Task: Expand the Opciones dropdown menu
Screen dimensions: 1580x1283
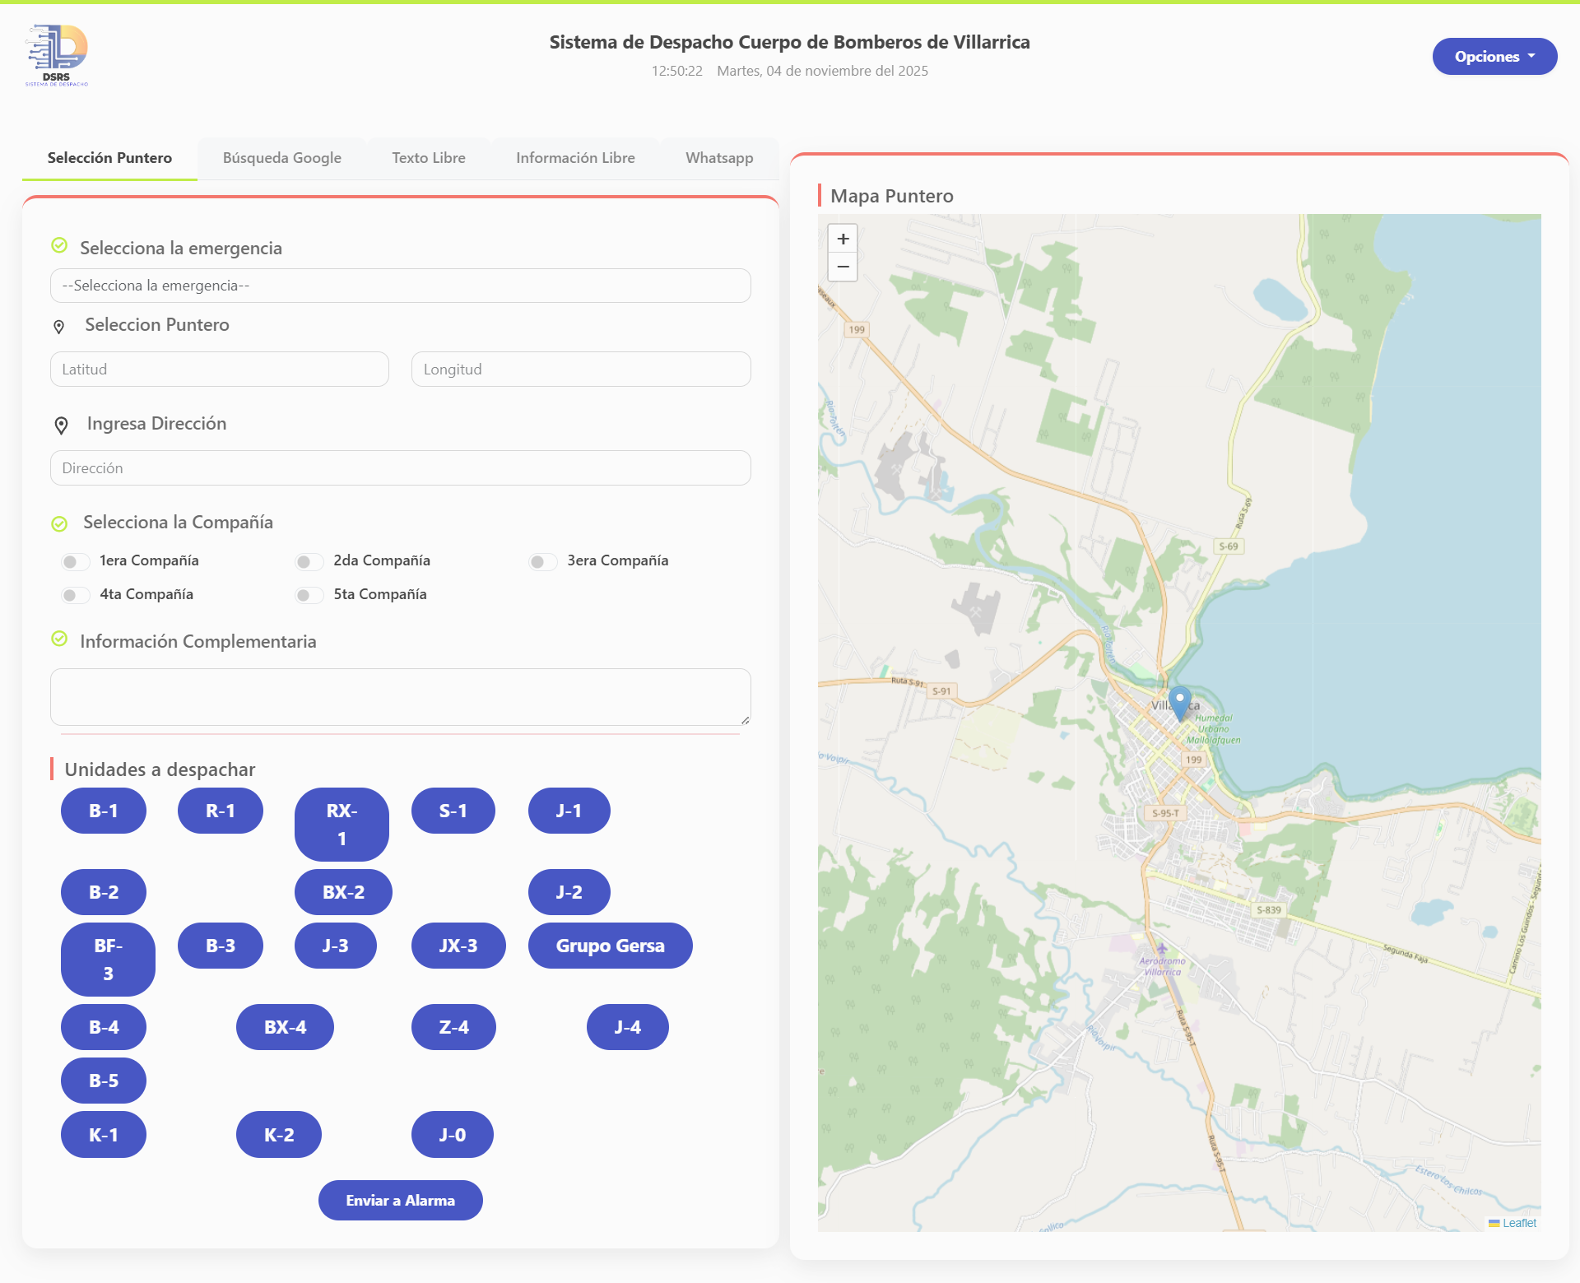Action: coord(1494,57)
